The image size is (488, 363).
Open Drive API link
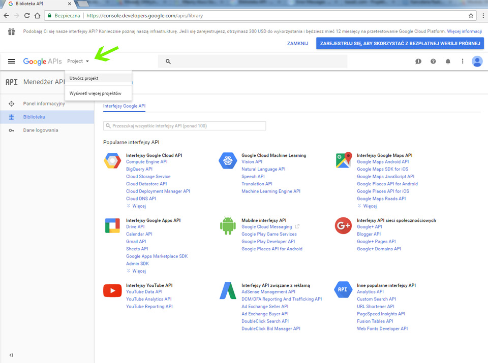click(135, 226)
